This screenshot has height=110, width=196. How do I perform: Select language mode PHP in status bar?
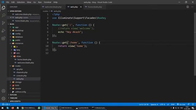point(173,105)
